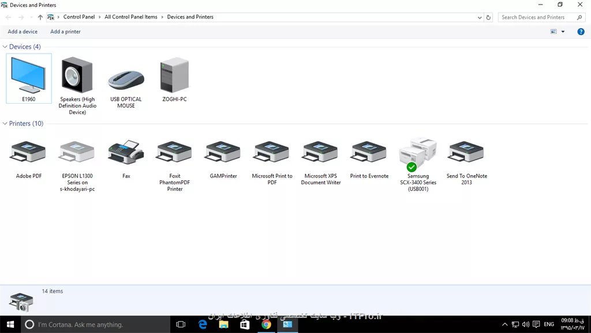Image resolution: width=591 pixels, height=333 pixels.
Task: Click the Cortana search box
Action: [95, 324]
